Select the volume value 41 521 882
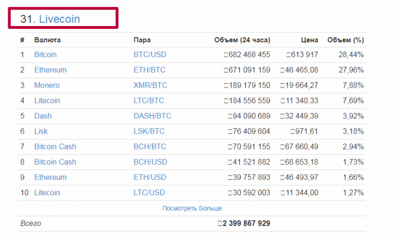This screenshot has width=395, height=238. pos(249,162)
